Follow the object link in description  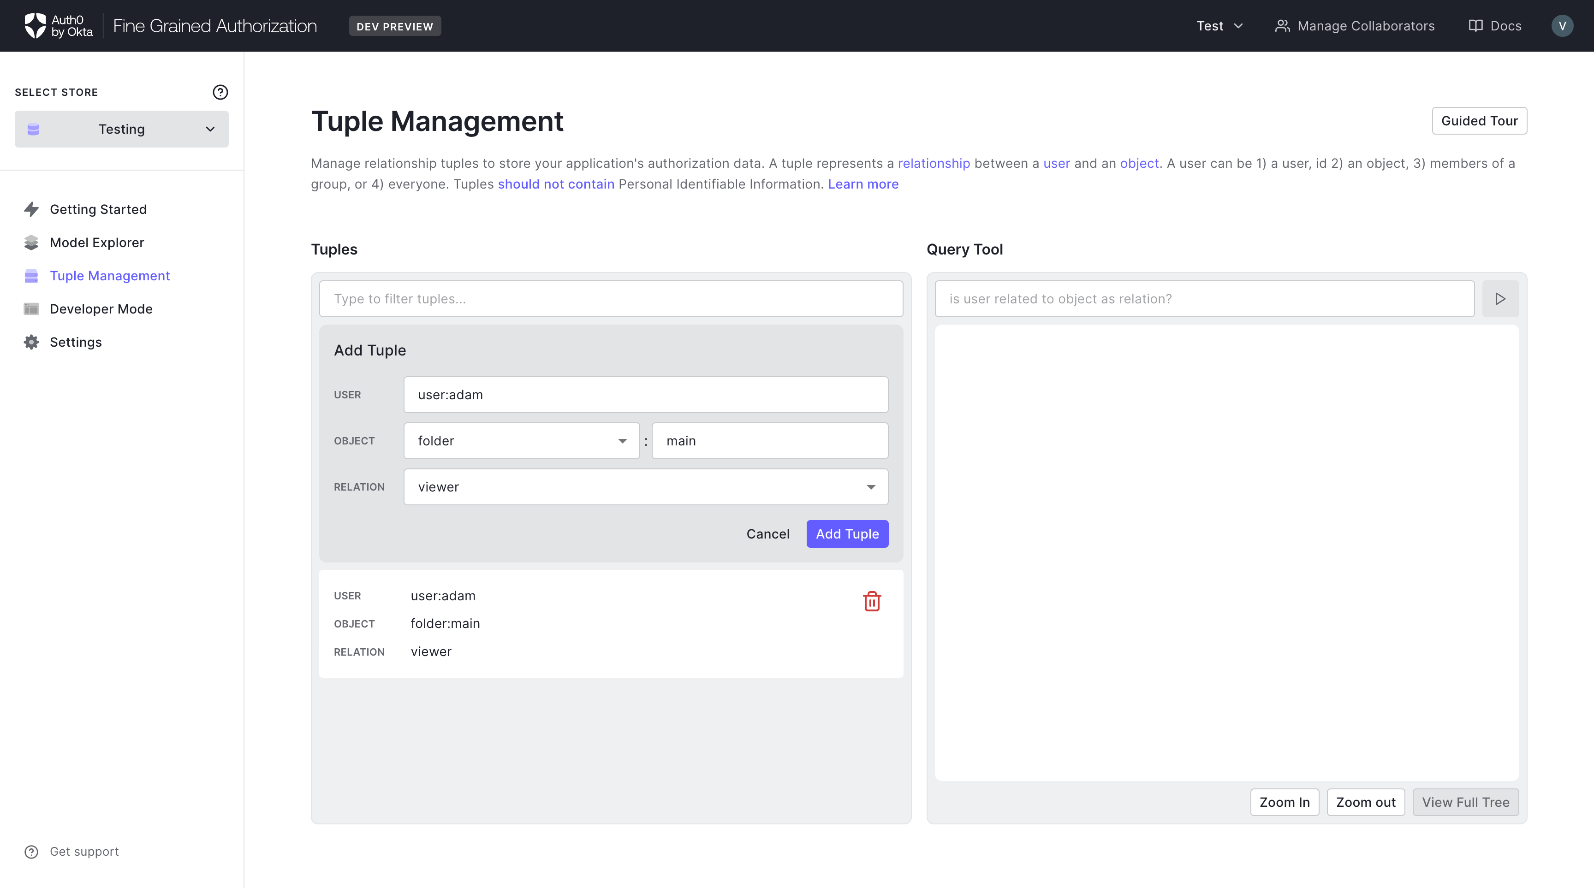coord(1139,163)
